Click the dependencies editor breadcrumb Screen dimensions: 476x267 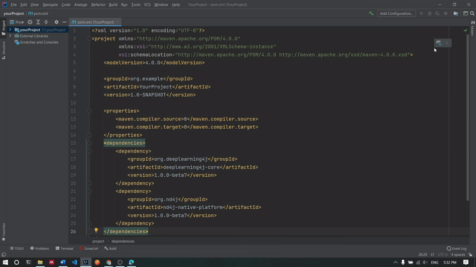(123, 241)
